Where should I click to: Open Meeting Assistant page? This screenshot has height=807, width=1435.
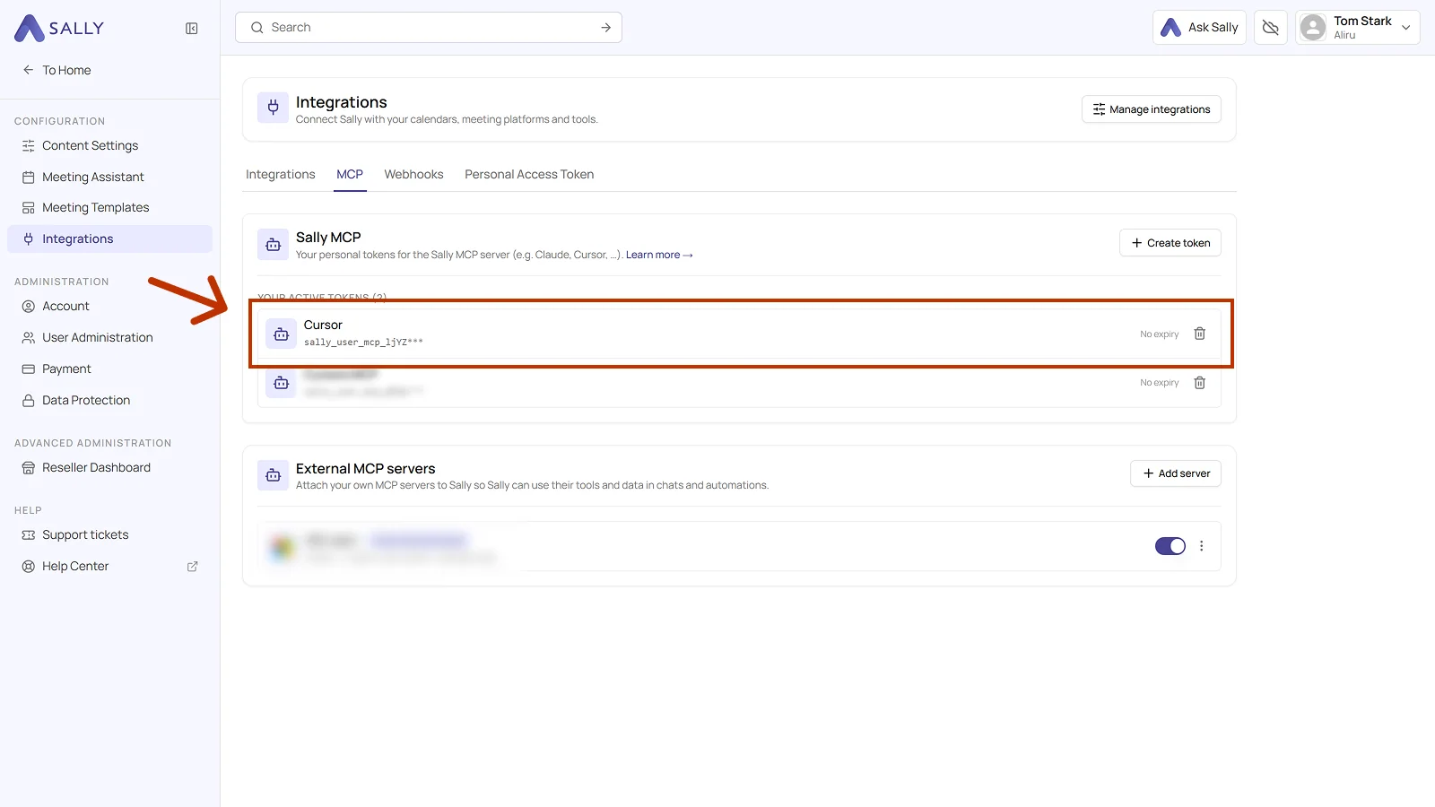tap(109, 177)
